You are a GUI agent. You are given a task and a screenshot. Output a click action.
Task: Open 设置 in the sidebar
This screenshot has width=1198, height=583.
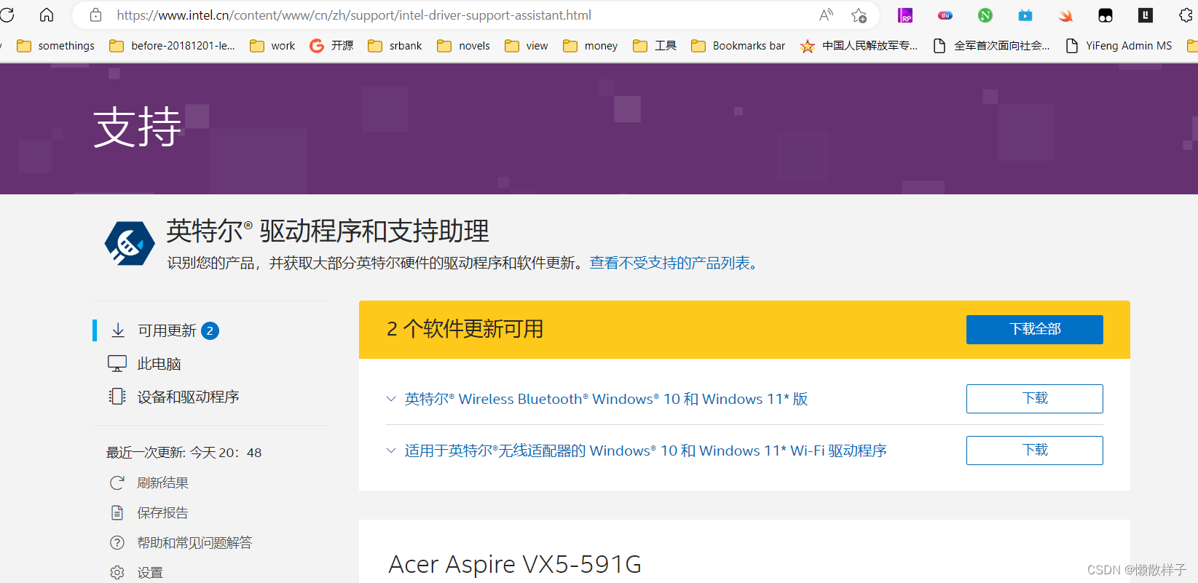[150, 572]
